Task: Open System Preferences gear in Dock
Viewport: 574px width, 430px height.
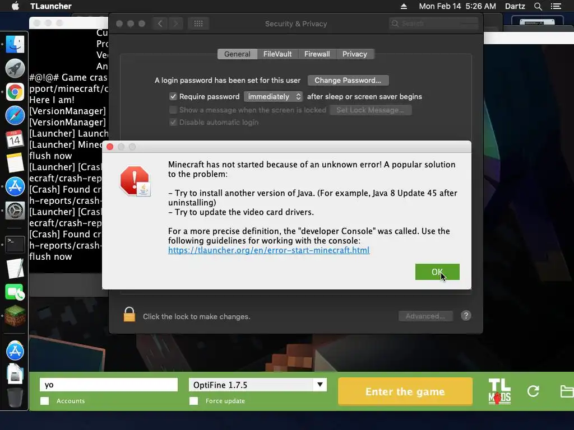Action: click(x=15, y=211)
